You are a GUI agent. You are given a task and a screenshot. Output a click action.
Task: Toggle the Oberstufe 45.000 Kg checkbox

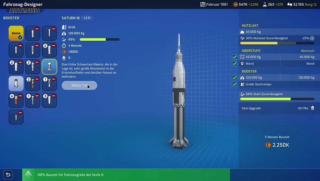coord(235,57)
